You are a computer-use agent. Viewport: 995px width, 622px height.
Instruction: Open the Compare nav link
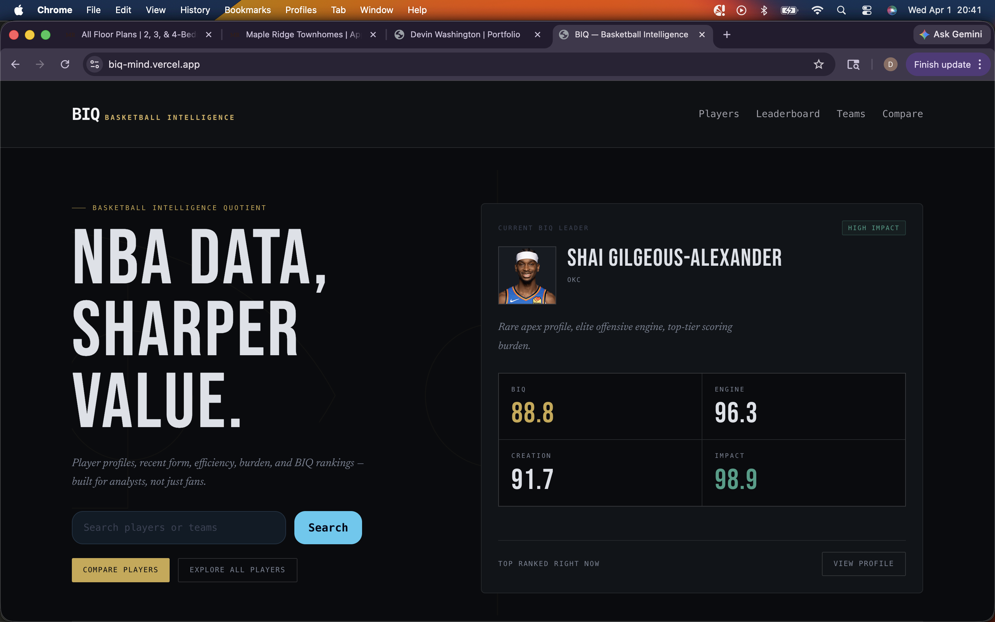pyautogui.click(x=902, y=114)
